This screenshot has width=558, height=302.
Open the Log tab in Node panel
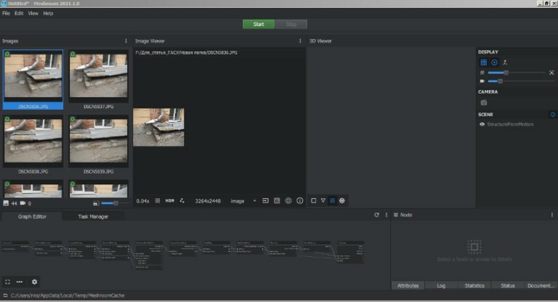[441, 286]
